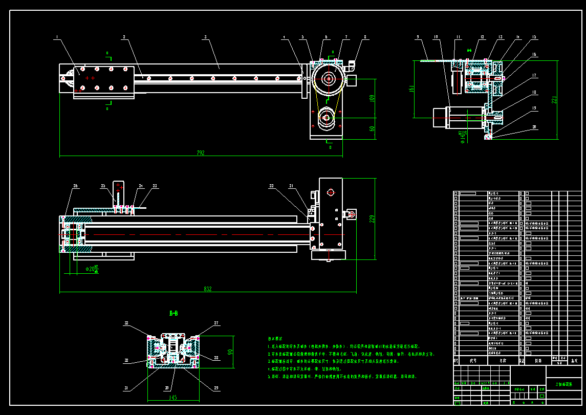Pick item number 28 callout in B-B

(x=216, y=358)
